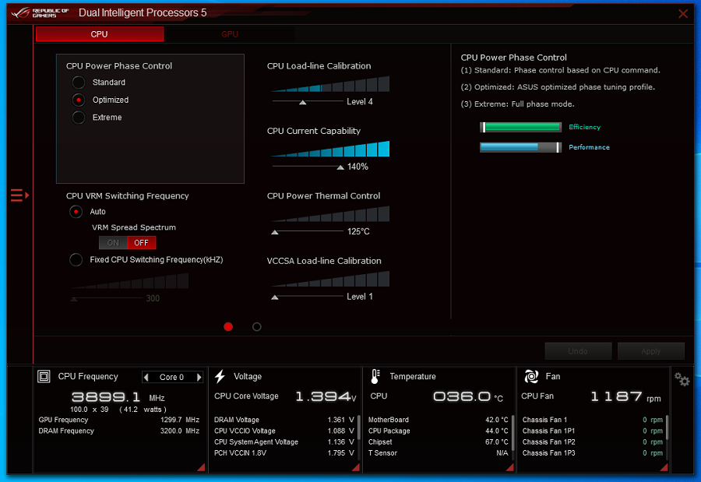
Task: Select Optimized power phase control
Action: tap(79, 100)
